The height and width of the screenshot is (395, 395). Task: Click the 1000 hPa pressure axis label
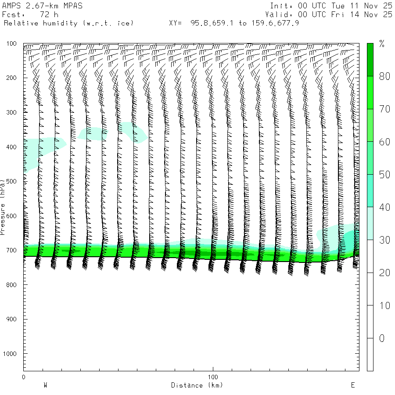(10, 354)
